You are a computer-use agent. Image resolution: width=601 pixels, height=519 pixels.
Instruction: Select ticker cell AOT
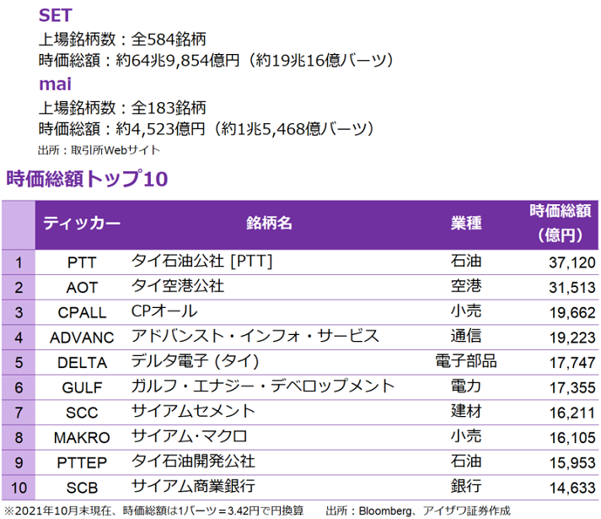coord(82,288)
